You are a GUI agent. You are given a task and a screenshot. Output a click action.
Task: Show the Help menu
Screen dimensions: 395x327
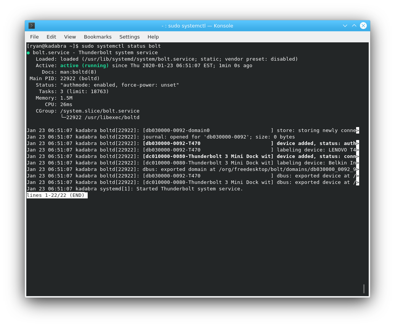pyautogui.click(x=153, y=37)
